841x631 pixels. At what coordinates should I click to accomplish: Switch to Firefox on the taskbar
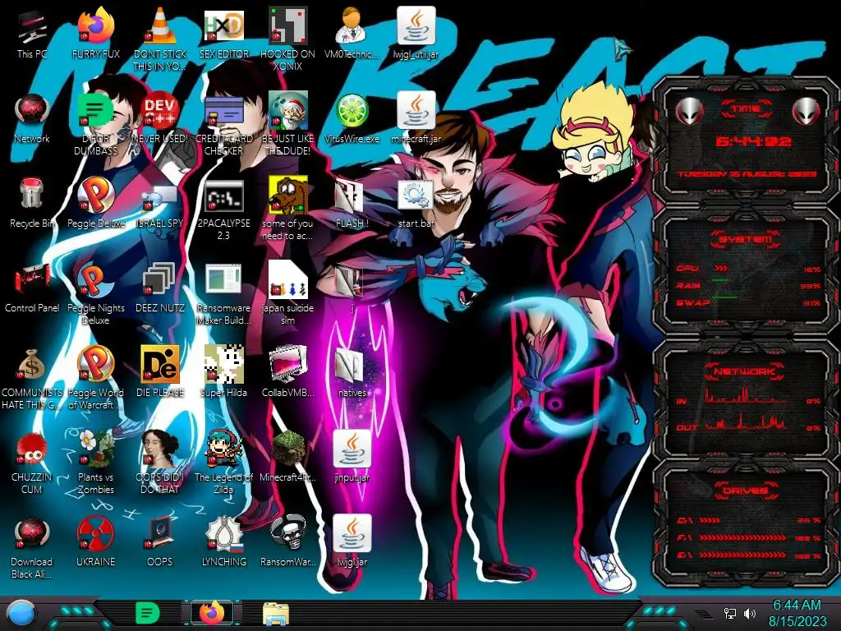pos(212,613)
